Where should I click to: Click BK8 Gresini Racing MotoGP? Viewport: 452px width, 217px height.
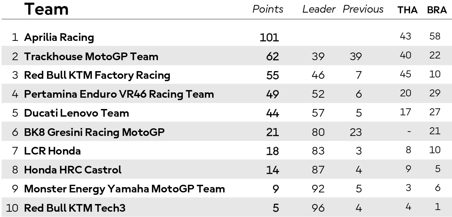click(94, 132)
